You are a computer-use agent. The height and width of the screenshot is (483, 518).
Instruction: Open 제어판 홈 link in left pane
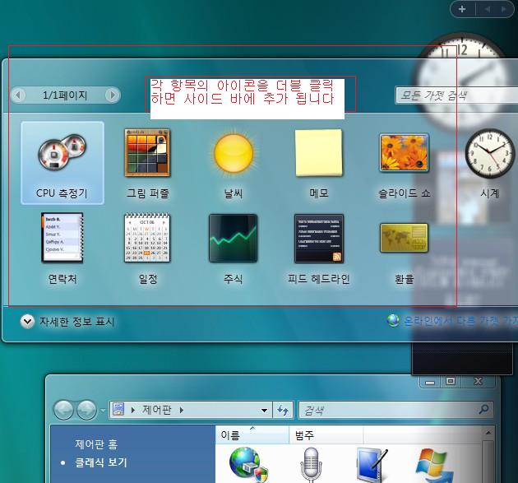point(96,444)
